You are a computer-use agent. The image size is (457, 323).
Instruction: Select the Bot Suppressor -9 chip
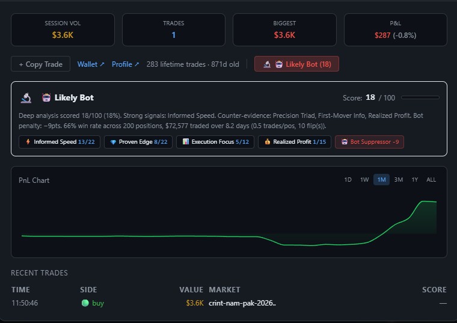click(369, 142)
